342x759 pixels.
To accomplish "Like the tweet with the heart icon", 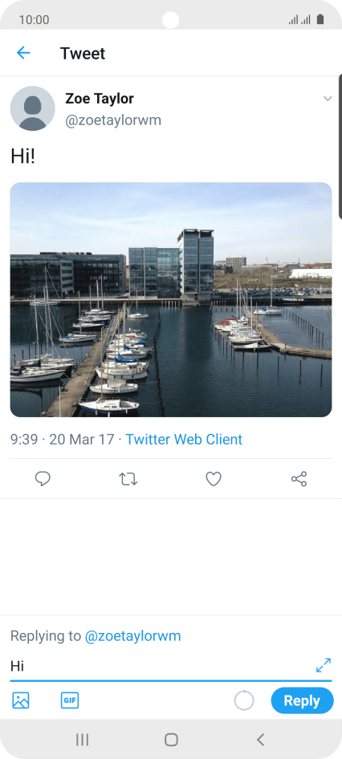I will coord(214,479).
